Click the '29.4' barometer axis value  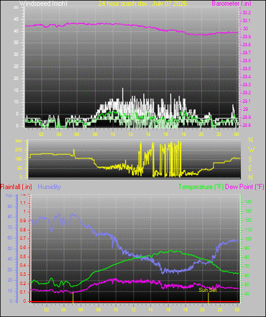[x=247, y=77]
